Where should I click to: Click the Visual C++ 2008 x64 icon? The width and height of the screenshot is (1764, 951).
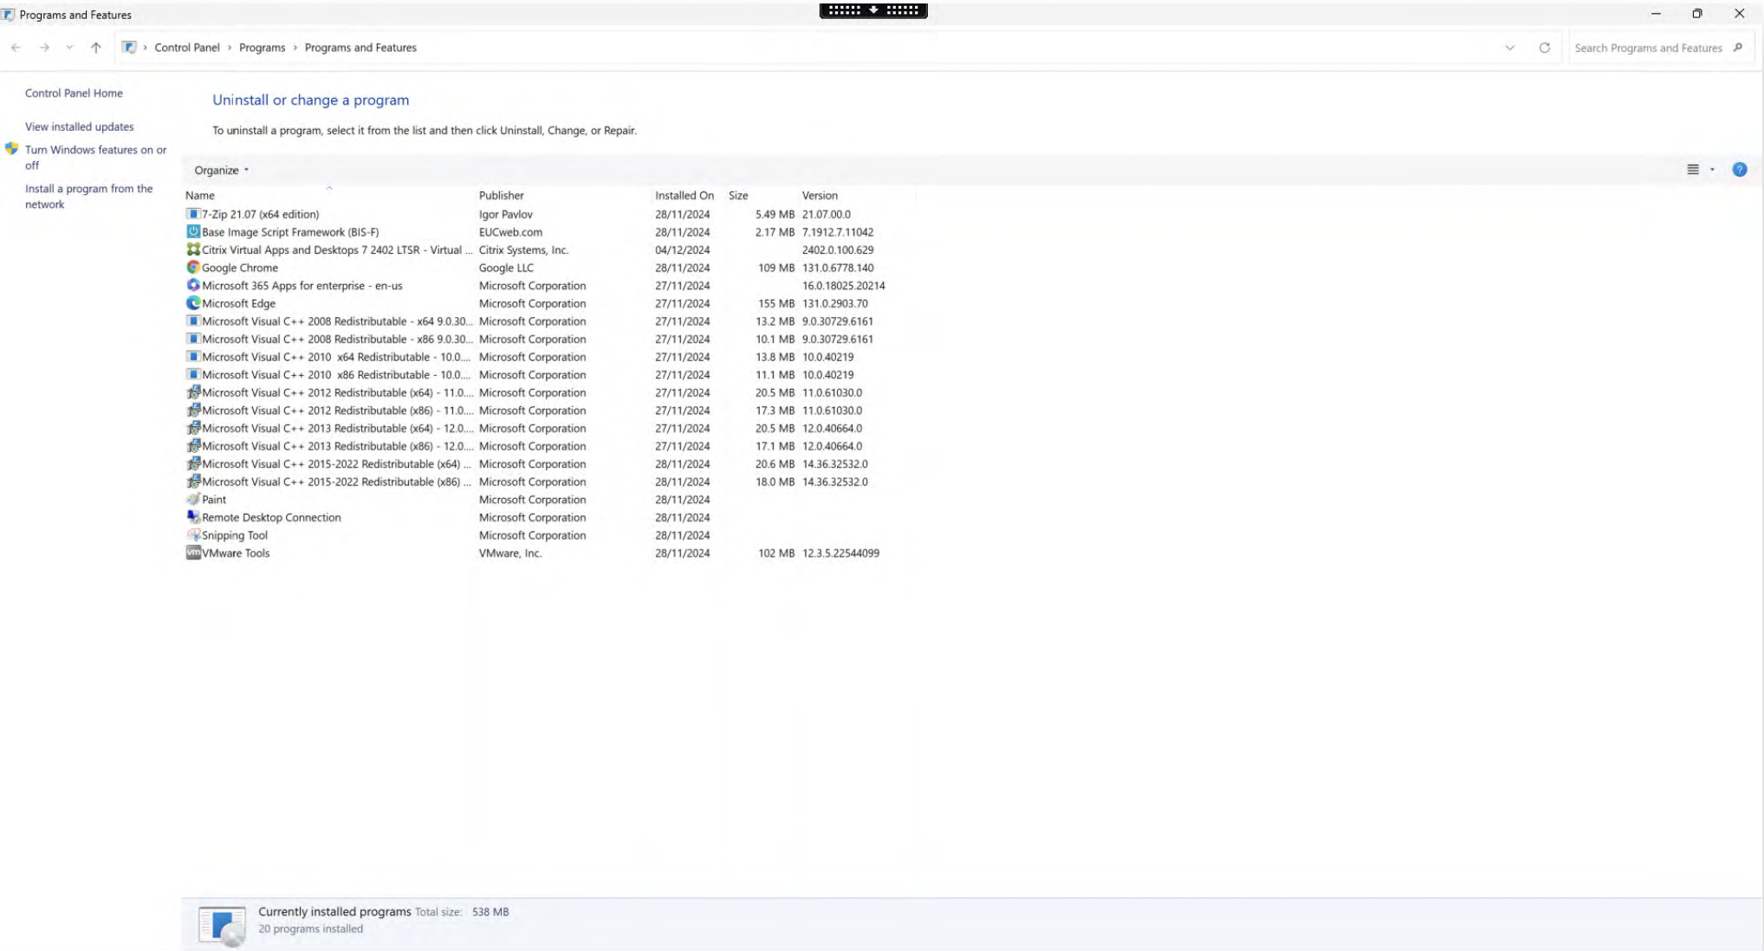[193, 320]
